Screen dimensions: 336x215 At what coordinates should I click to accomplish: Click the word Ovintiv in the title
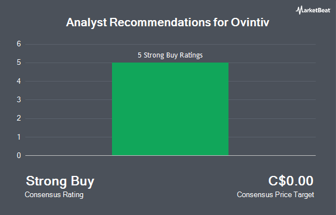[x=250, y=22]
